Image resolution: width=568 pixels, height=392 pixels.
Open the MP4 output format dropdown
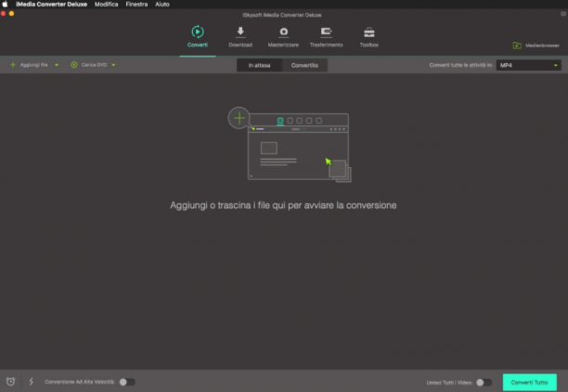point(528,65)
